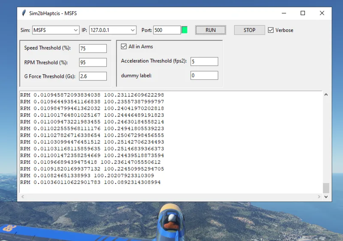Screen dimensions: 343x241
Task: Click the STOP button
Action: pos(250,30)
